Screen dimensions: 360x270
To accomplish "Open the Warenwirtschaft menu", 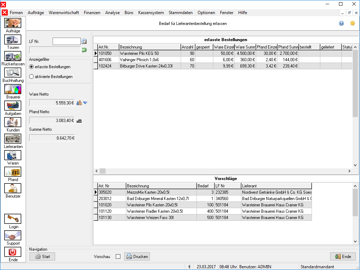I will [64, 13].
